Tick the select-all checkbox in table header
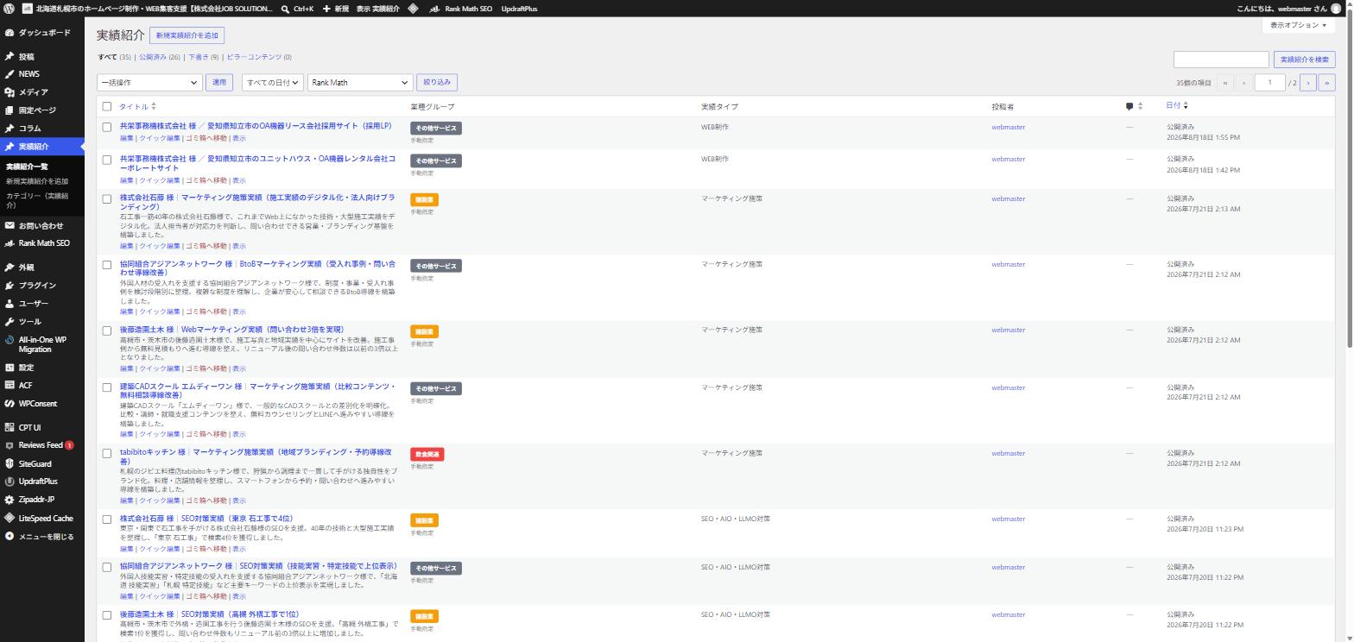Image resolution: width=1354 pixels, height=642 pixels. (107, 106)
